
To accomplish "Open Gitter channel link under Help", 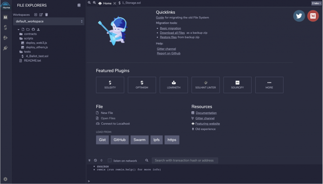I will coord(167,49).
